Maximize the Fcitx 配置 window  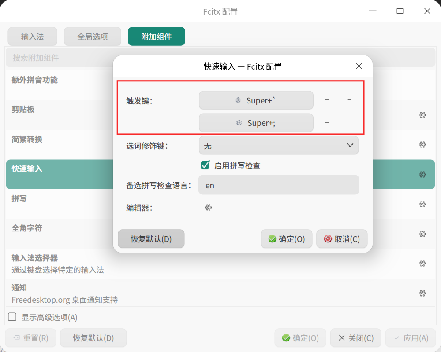point(400,11)
